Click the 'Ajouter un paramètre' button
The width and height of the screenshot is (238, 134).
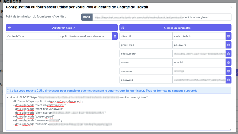[175, 28]
